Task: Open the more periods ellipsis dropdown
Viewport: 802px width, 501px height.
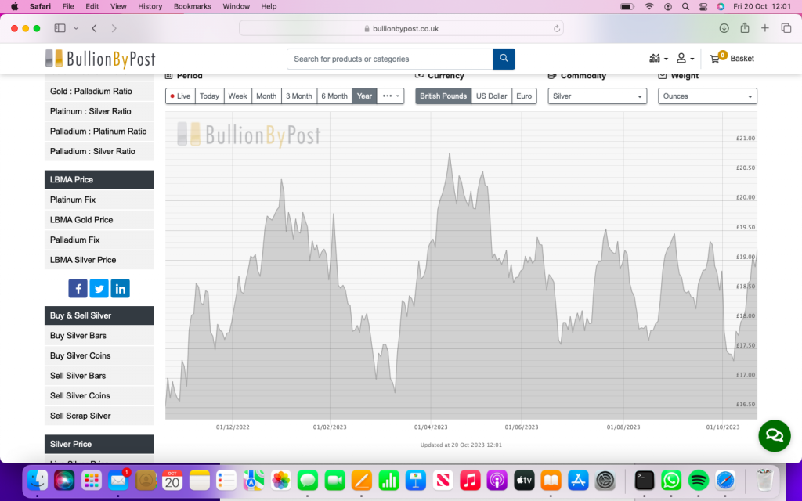Action: [391, 96]
